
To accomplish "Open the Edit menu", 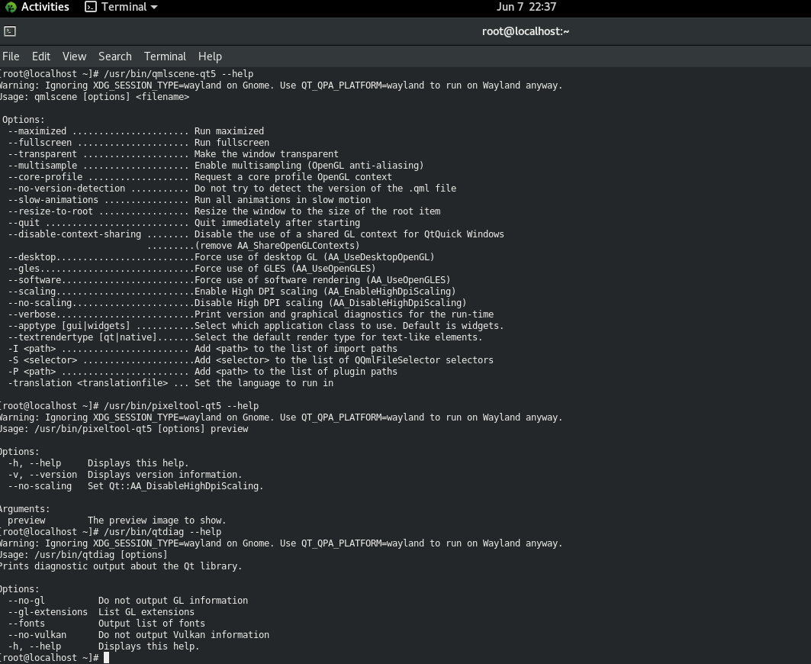I will click(41, 56).
